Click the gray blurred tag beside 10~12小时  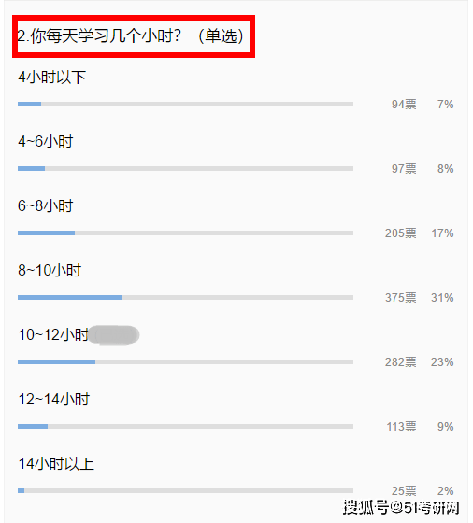114,335
